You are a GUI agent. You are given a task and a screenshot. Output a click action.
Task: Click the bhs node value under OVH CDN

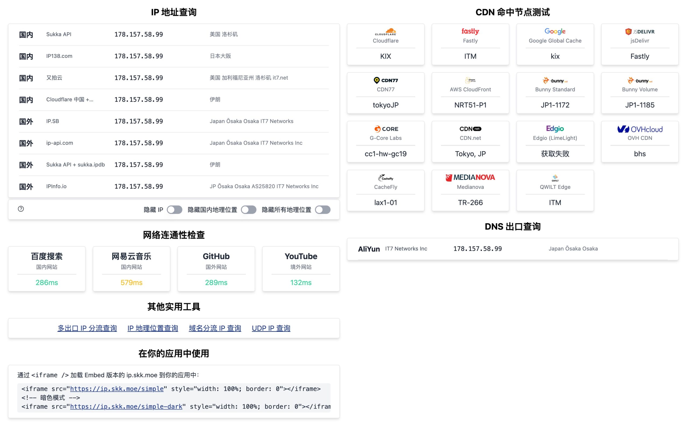coord(640,154)
